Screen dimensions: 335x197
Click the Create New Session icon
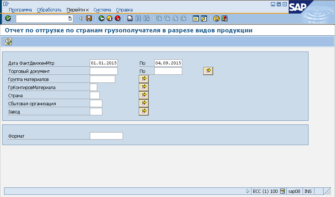coord(196,18)
